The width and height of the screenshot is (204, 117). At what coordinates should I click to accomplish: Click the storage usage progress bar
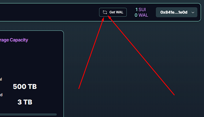point(28,115)
